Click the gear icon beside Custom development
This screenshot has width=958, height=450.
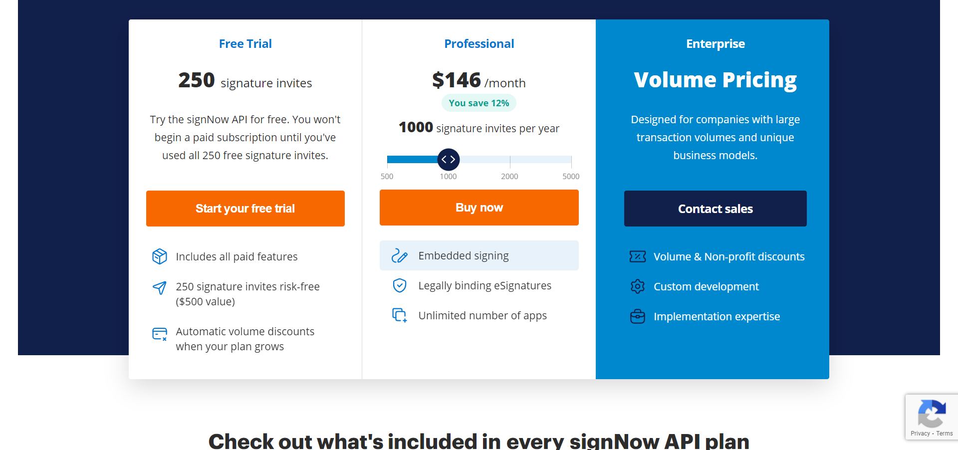(638, 286)
